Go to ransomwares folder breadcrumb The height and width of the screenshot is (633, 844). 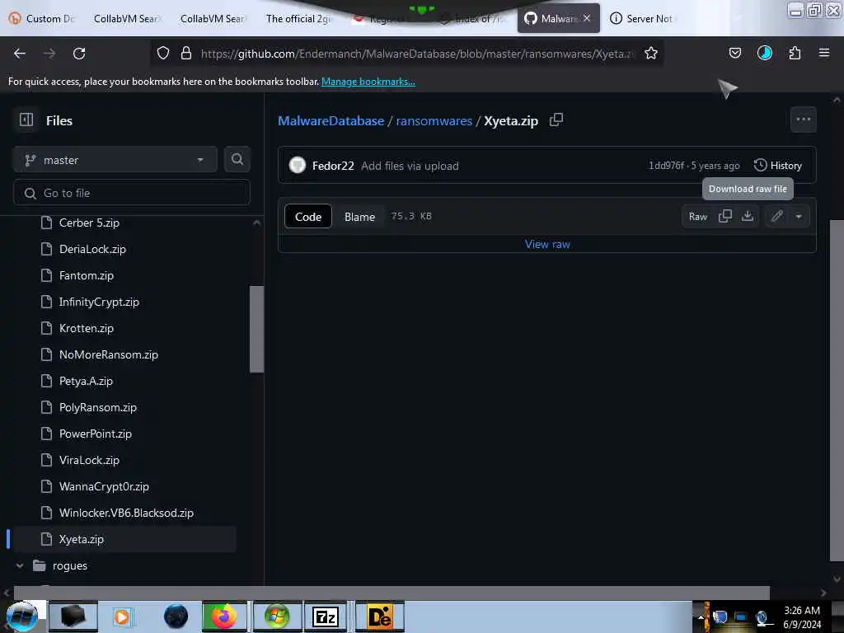click(x=434, y=120)
